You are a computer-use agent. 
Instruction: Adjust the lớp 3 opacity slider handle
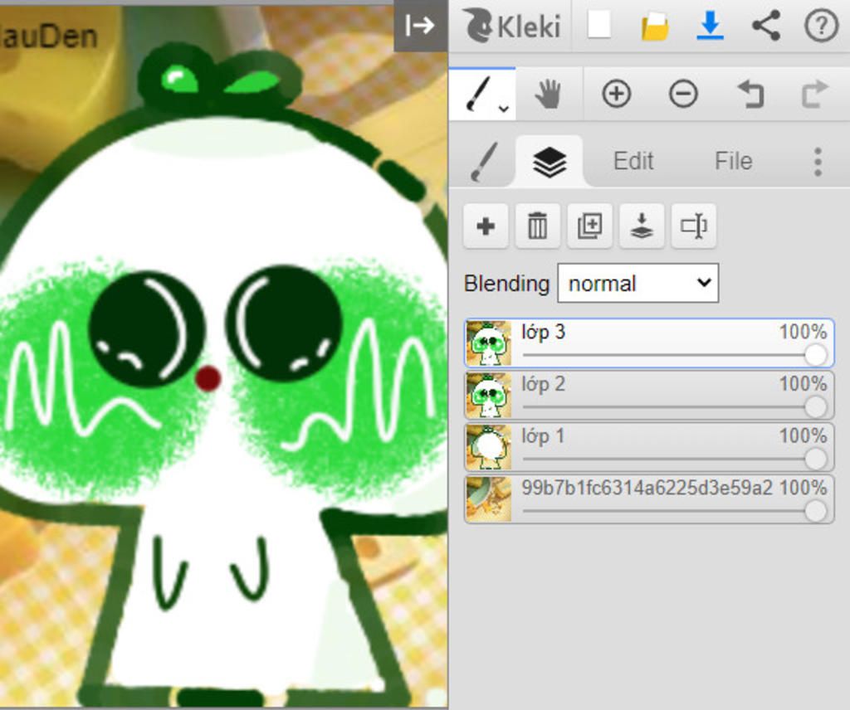click(x=815, y=355)
